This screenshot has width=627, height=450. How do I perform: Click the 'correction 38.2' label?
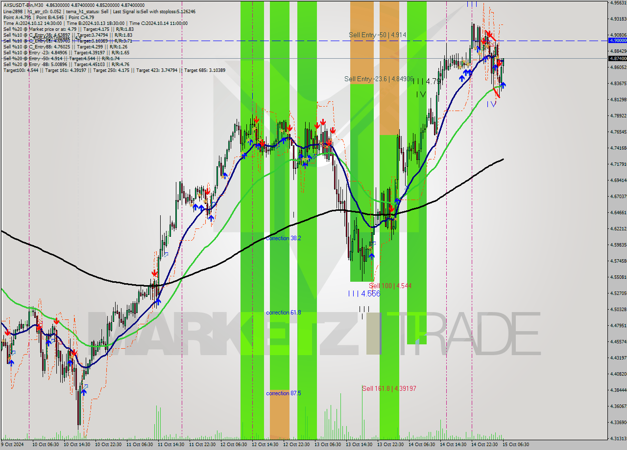point(284,238)
